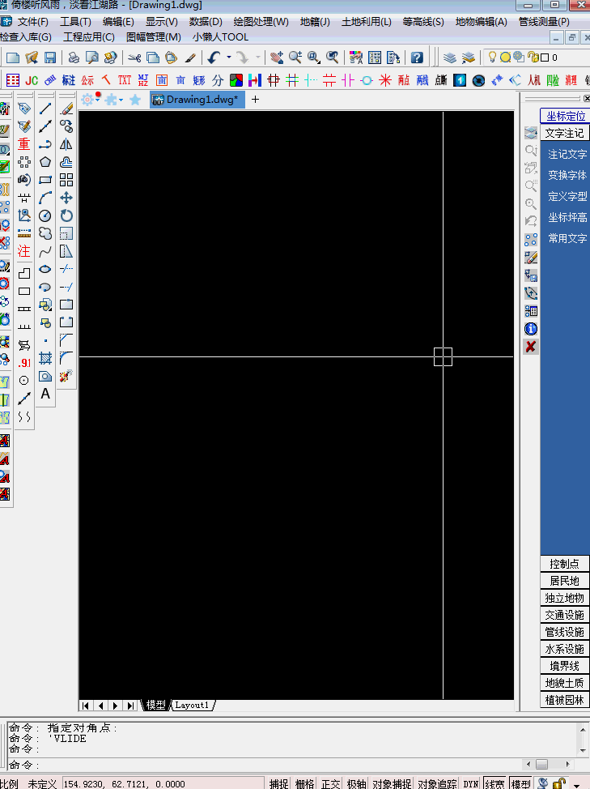590x789 pixels.
Task: Toggle DYN dynamic input
Action: [x=471, y=783]
